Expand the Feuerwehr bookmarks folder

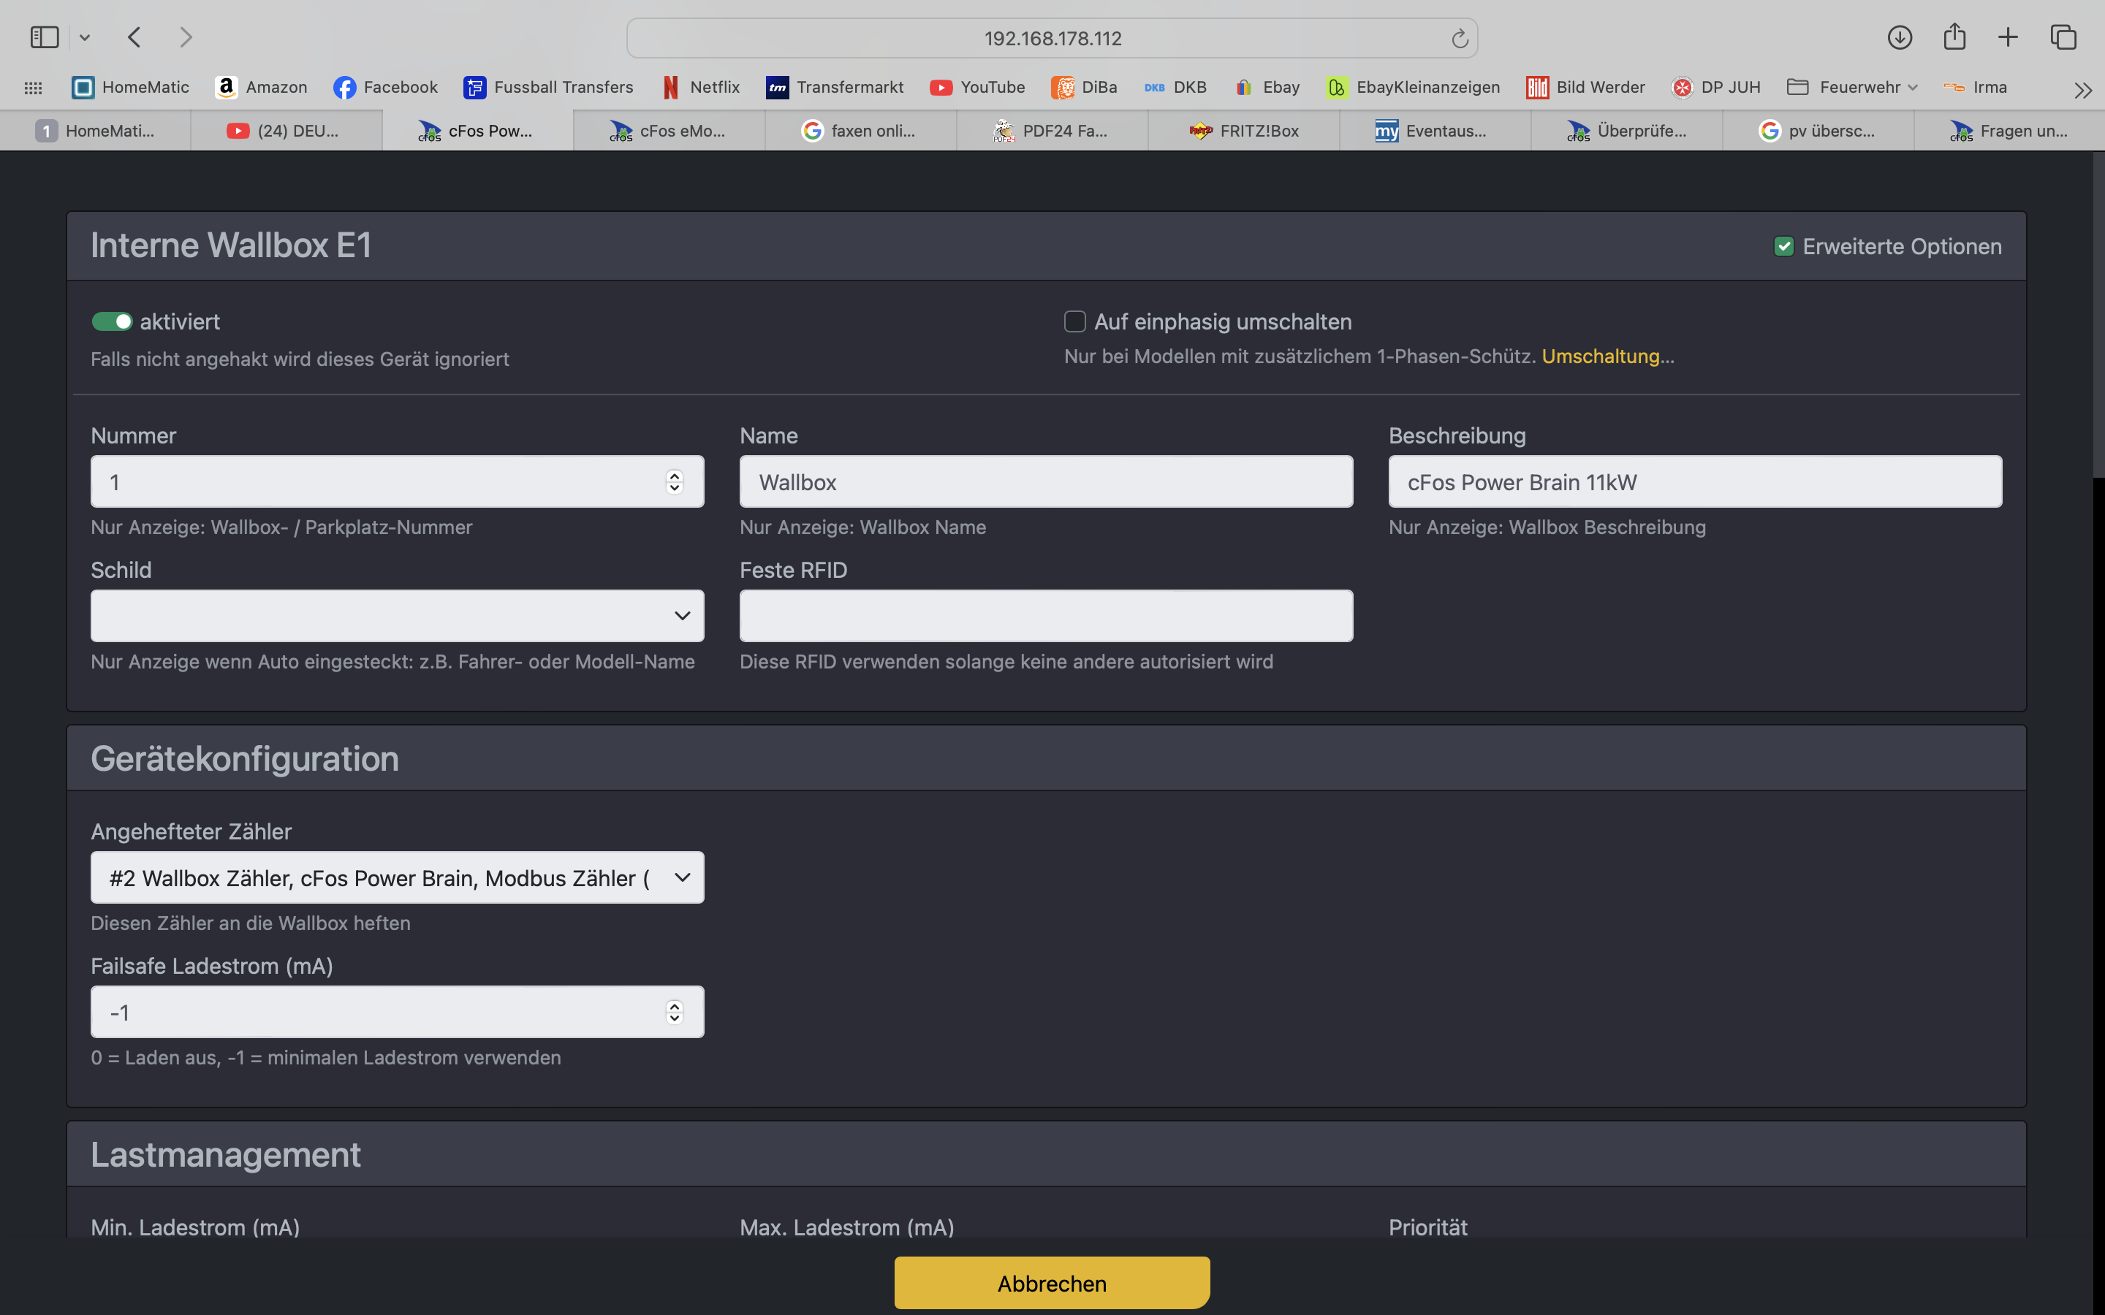coord(1853,87)
